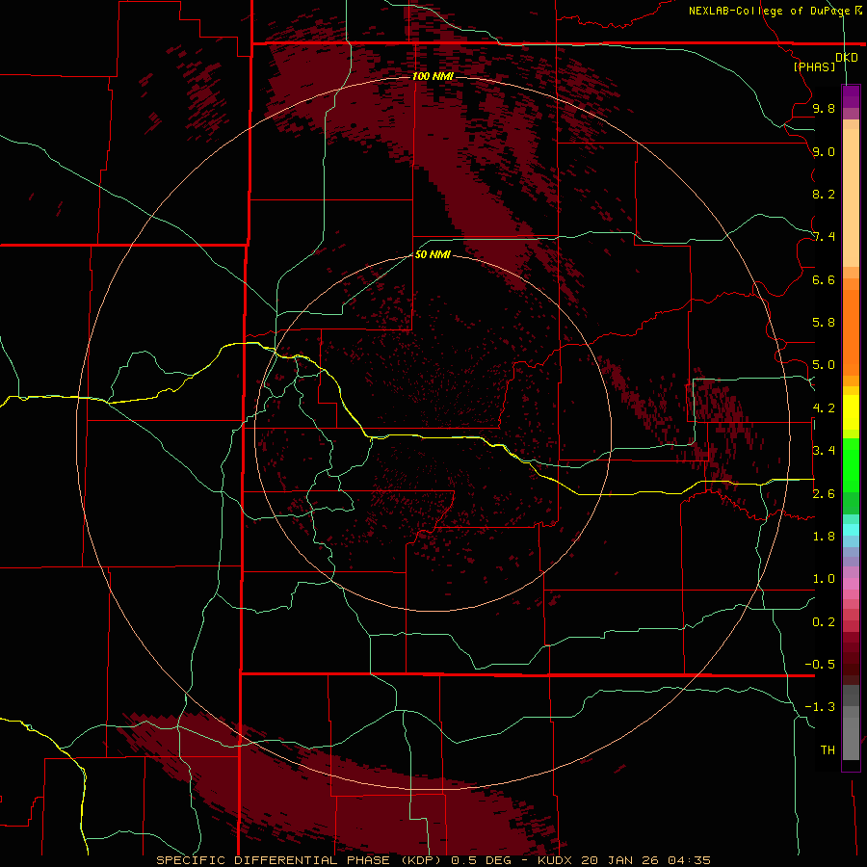Click the DKD [PHAS] legend title
Screen dimensions: 867x867
825,63
